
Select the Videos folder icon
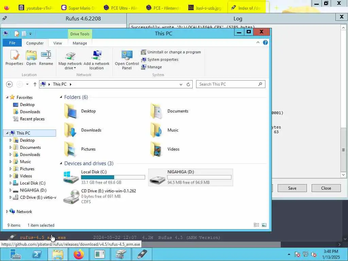157,149
